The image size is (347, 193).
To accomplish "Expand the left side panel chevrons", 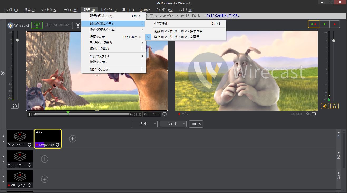I will pyautogui.click(x=3, y=73).
